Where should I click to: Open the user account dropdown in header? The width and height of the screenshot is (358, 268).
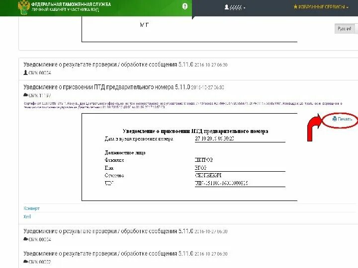tap(235, 7)
